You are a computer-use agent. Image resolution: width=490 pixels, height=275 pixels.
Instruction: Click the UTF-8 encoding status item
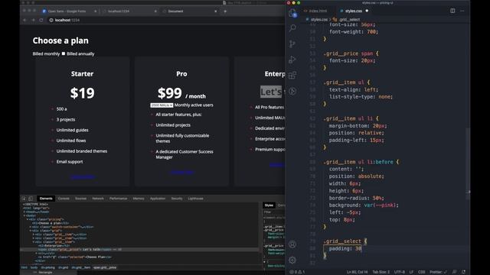click(400, 272)
